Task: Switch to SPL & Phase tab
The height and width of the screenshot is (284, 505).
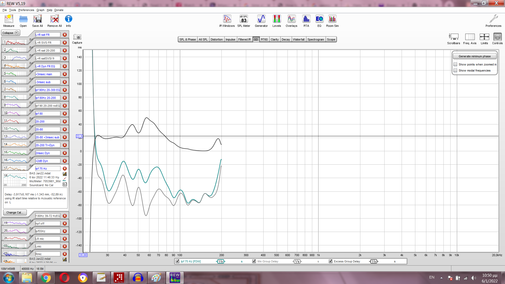Action: tap(188, 39)
